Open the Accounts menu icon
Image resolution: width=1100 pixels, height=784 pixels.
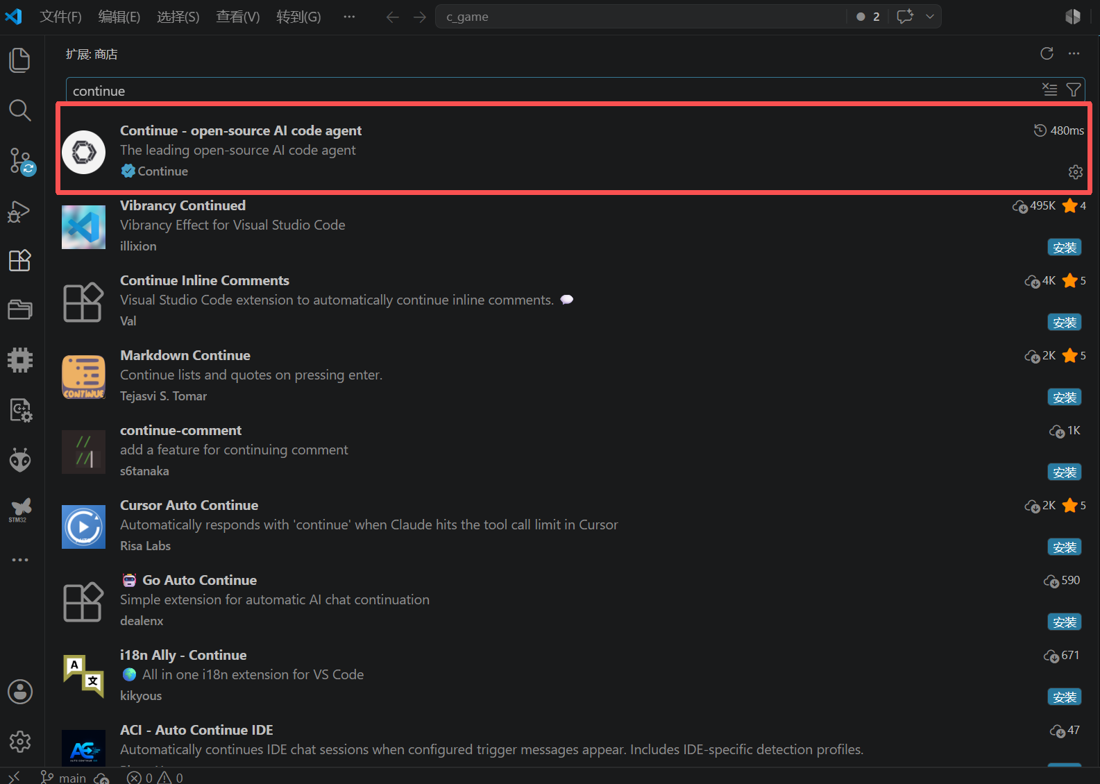pos(20,691)
